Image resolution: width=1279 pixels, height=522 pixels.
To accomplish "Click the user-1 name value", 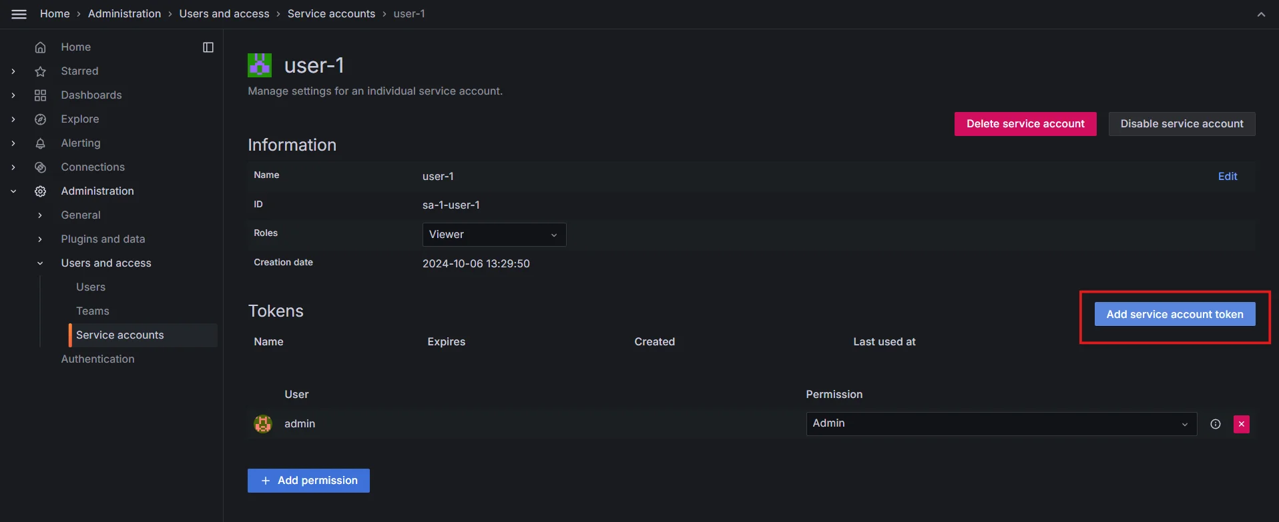I will pos(438,177).
